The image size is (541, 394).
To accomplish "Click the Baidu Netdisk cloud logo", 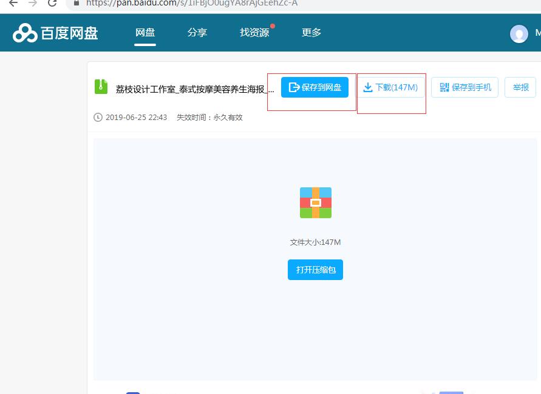I will tap(26, 33).
